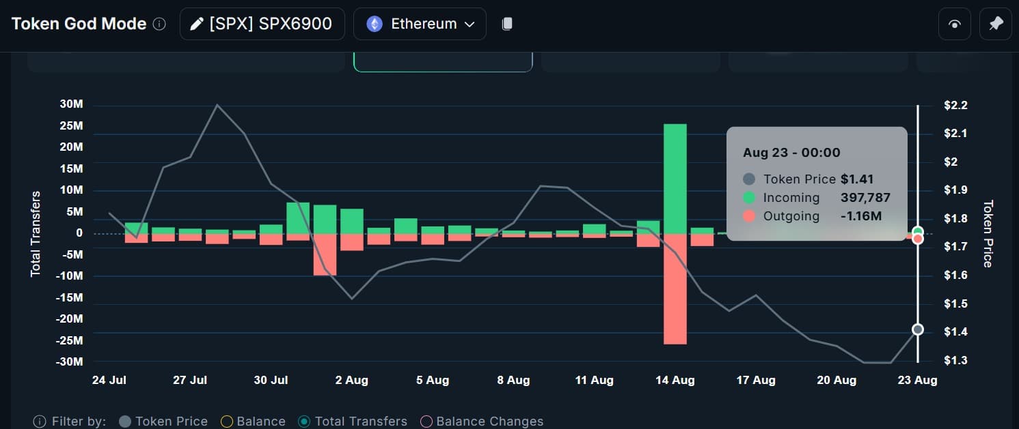This screenshot has height=429, width=1019.
Task: Select the Balance Changes filter
Action: point(426,421)
